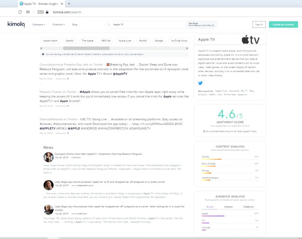
Task: Click the Kimola logo
Action: pyautogui.click(x=16, y=24)
